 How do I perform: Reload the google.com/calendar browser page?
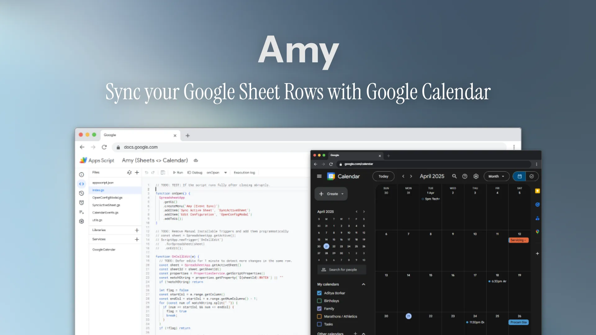coord(331,164)
